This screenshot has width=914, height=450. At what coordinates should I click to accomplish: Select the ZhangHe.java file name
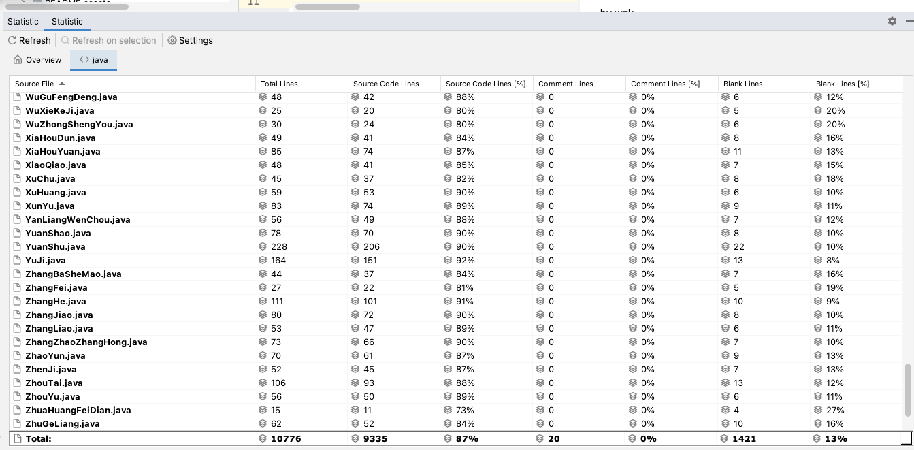click(56, 301)
